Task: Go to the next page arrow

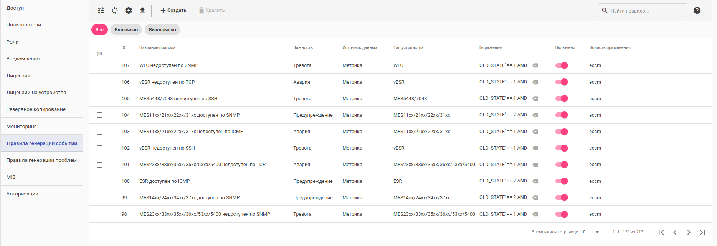Action: tap(689, 232)
